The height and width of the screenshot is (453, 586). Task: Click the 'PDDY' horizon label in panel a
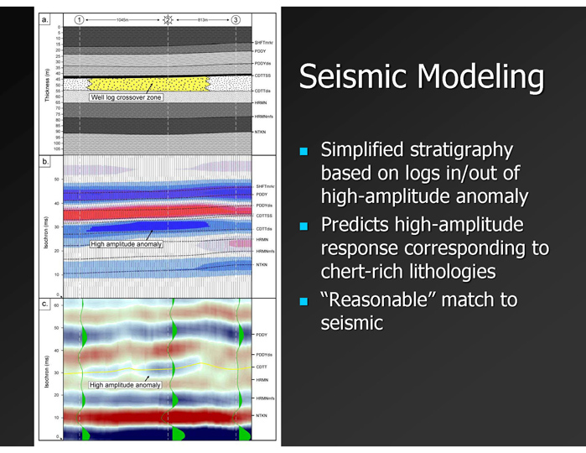(260, 51)
